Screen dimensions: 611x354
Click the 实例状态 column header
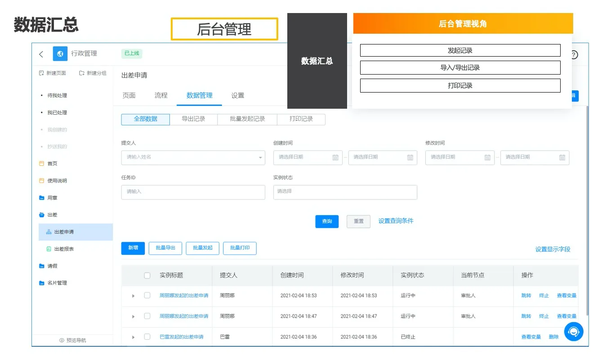pos(412,275)
